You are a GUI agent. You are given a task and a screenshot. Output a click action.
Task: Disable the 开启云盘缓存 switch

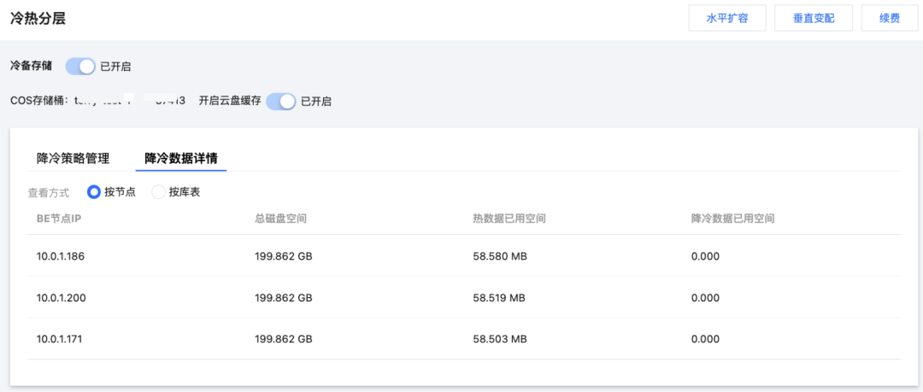pos(281,101)
